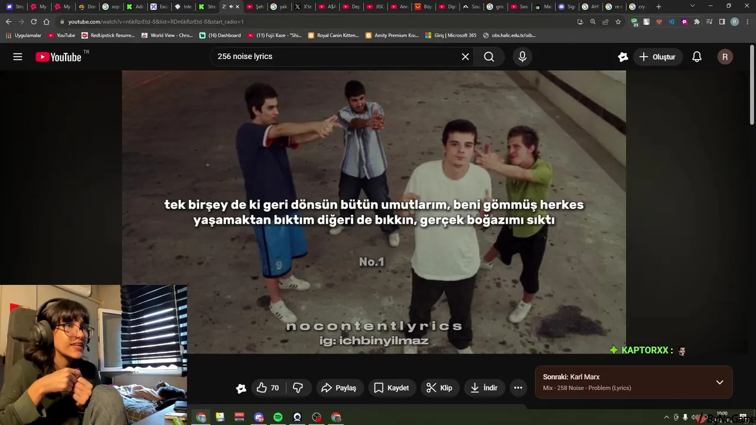Open the browser home page icon
This screenshot has height=425, width=756.
[47, 21]
